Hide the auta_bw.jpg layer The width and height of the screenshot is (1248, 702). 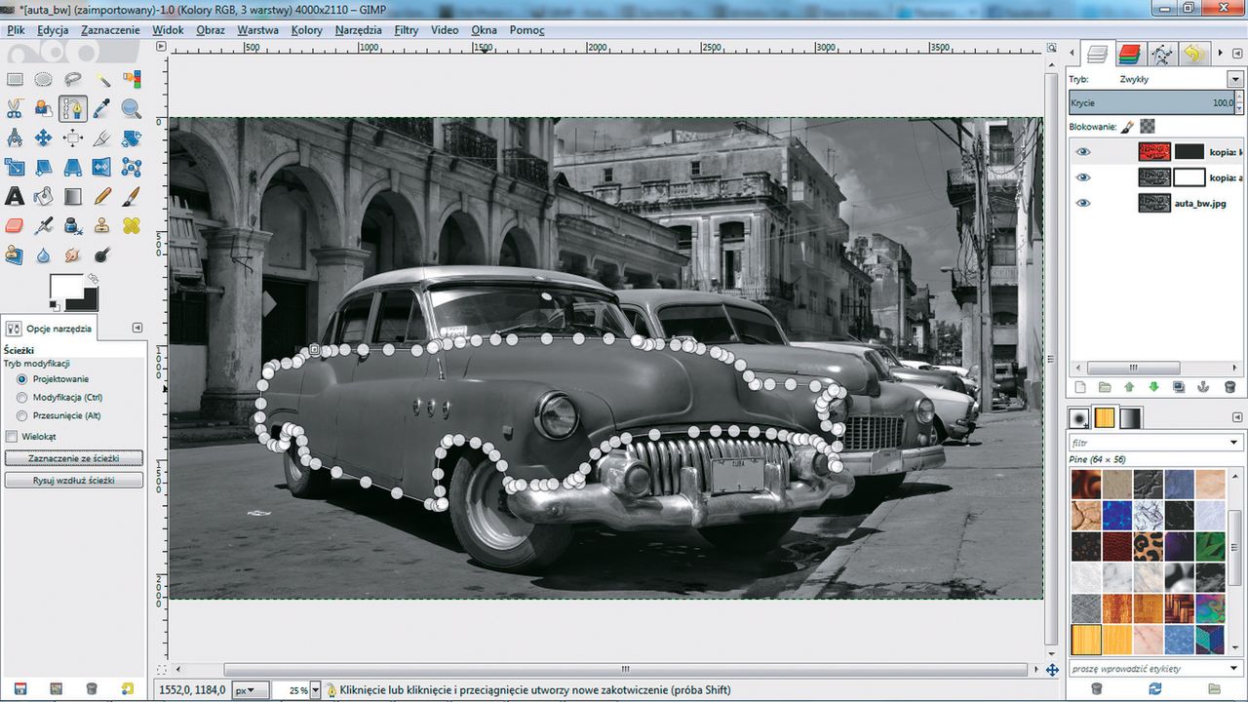1082,203
